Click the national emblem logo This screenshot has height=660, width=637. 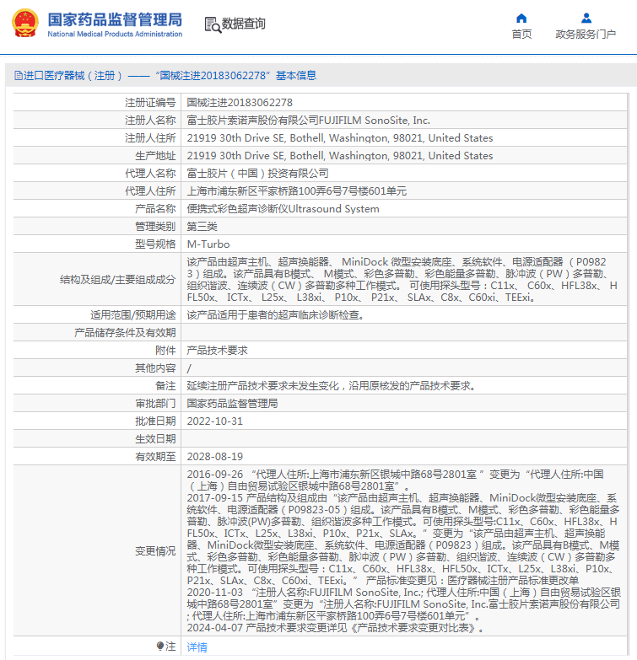(25, 24)
